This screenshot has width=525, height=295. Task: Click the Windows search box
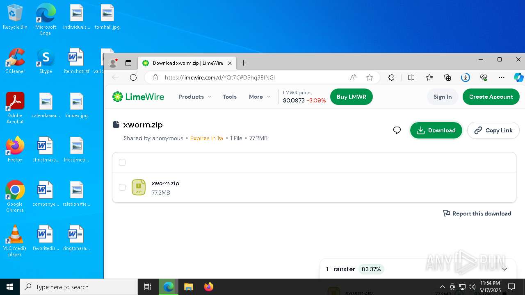[79, 287]
